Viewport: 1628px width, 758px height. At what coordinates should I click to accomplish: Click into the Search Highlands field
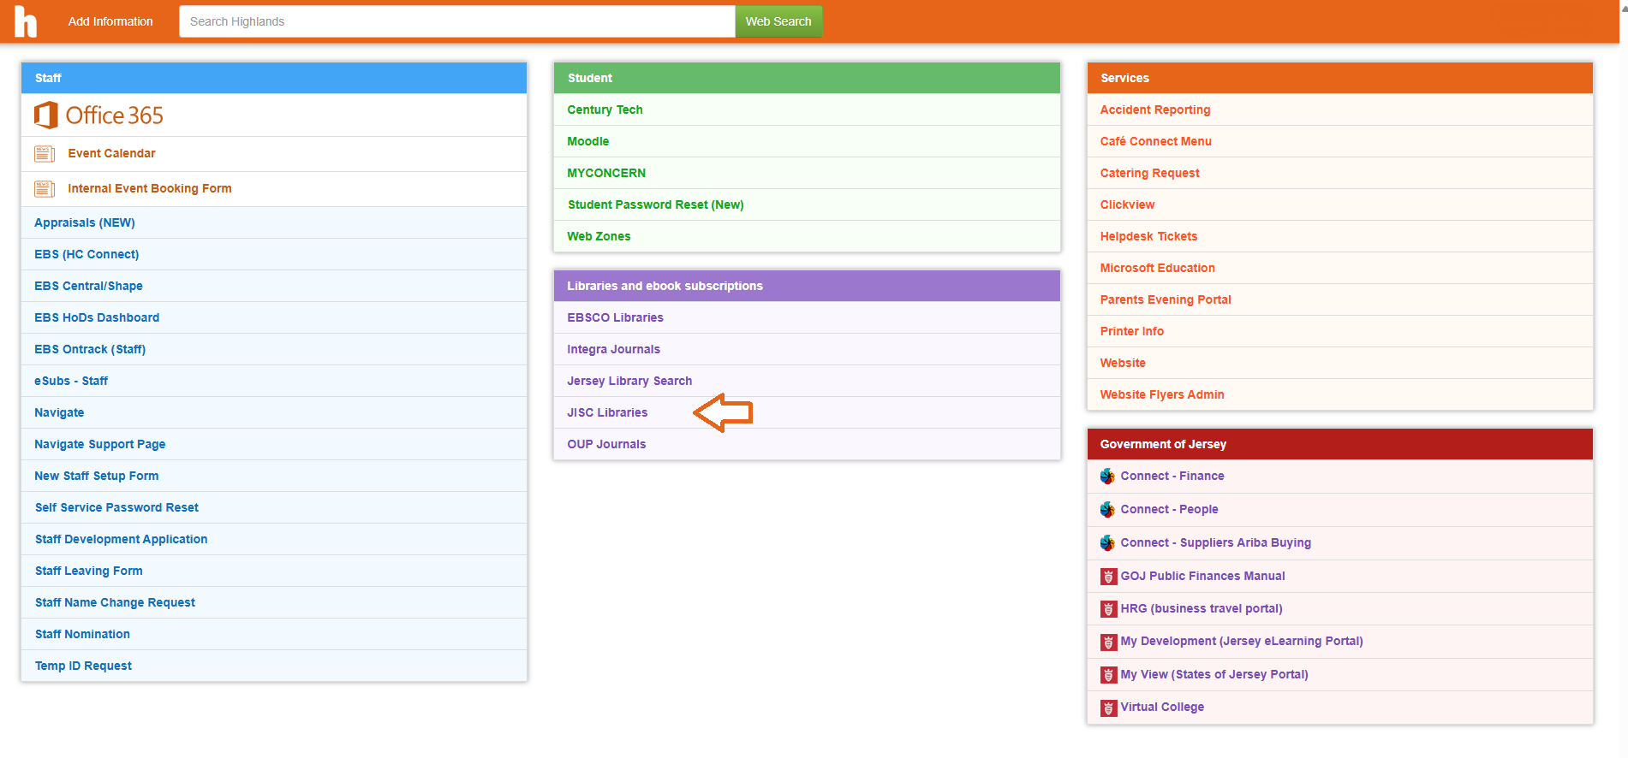456,21
